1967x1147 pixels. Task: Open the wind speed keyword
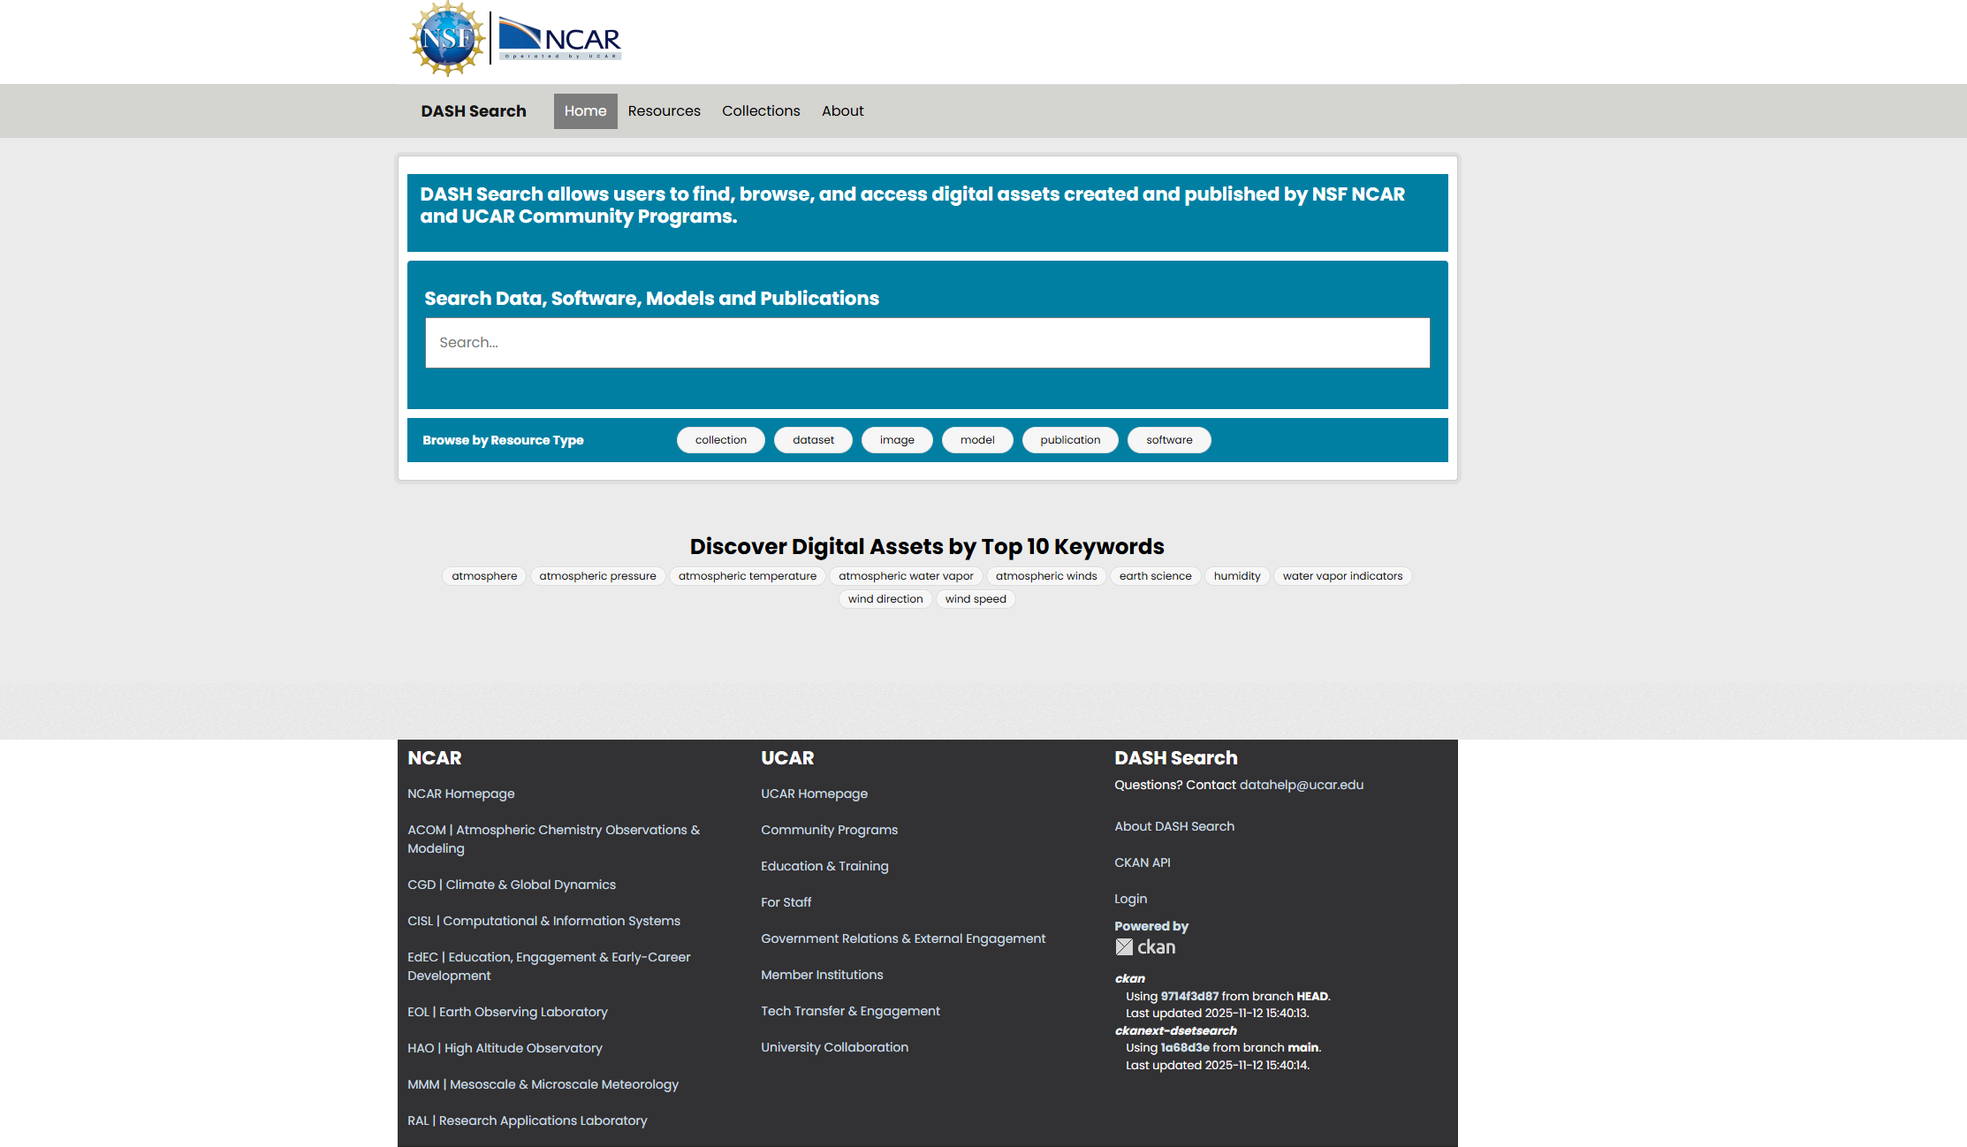click(976, 598)
